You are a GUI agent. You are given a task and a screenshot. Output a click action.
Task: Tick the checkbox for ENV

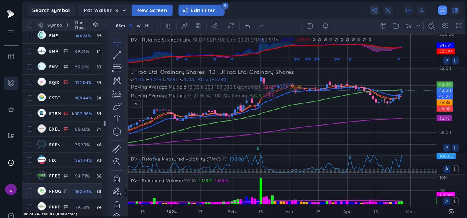[30, 67]
